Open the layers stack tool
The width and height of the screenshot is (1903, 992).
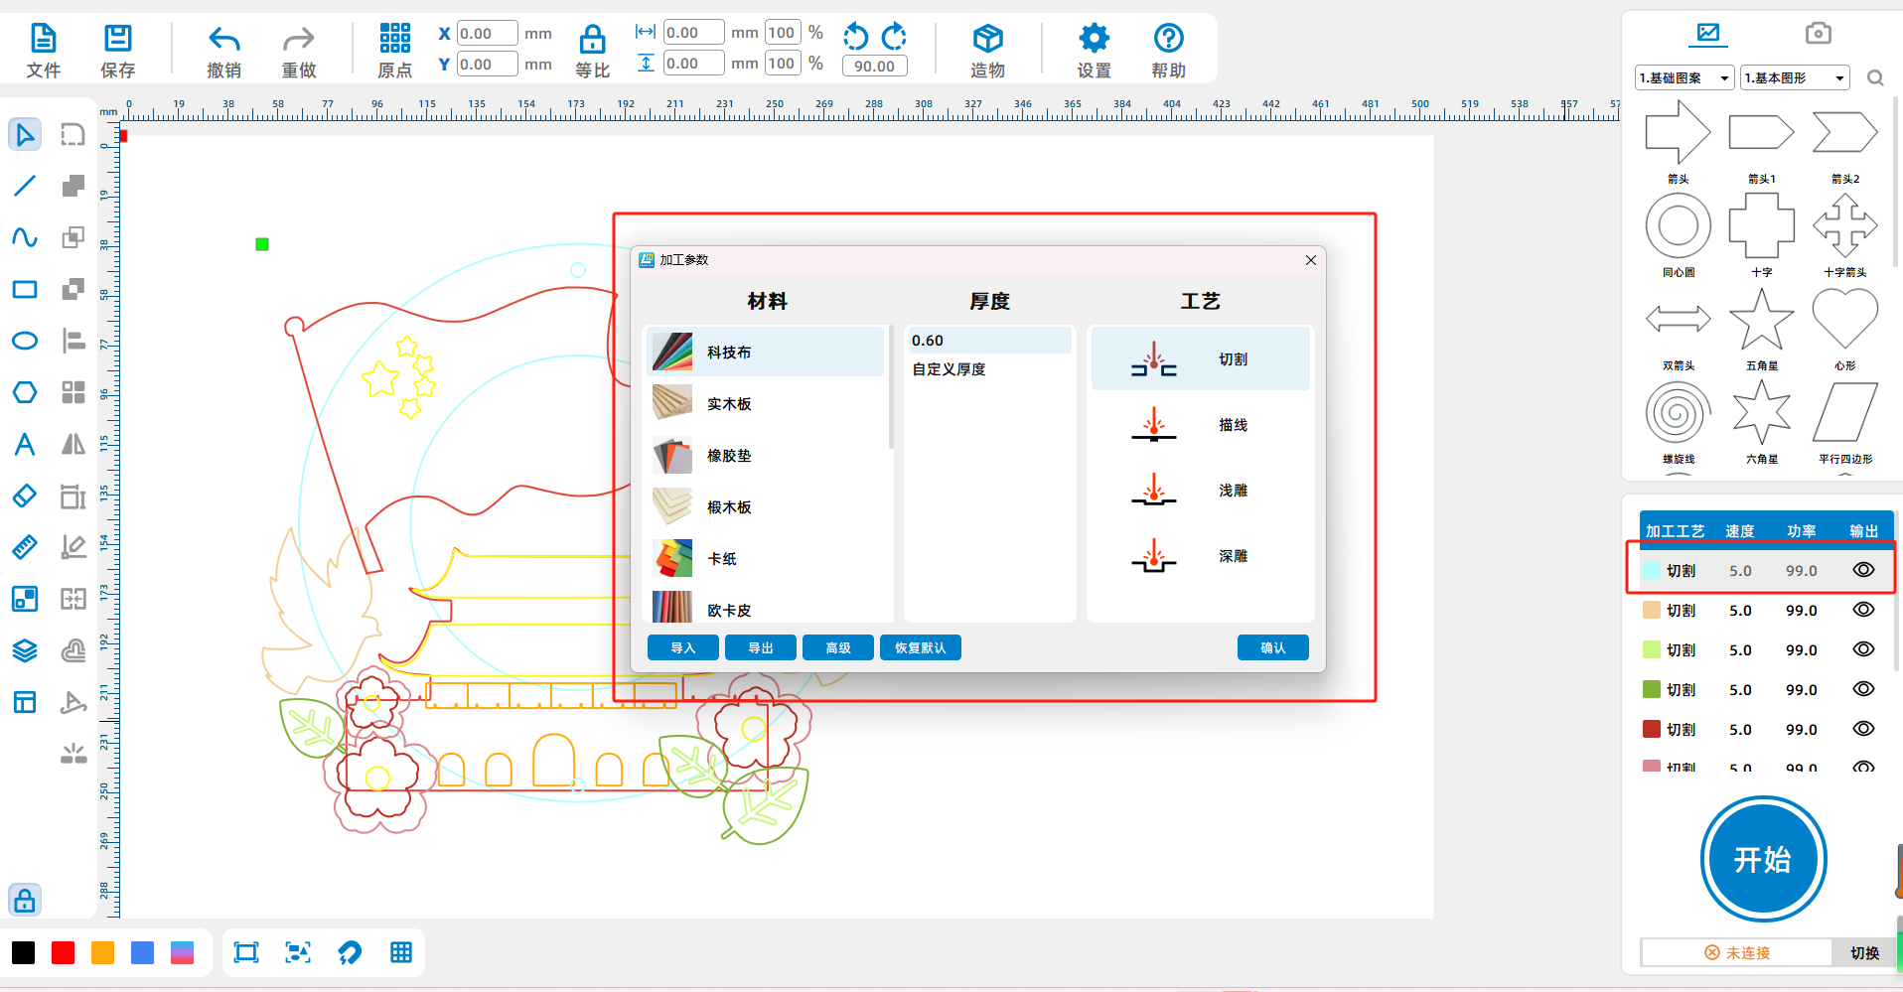[25, 650]
